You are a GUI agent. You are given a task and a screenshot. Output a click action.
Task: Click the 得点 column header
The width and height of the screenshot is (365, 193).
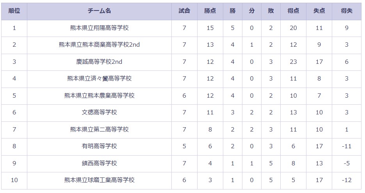pos(293,11)
